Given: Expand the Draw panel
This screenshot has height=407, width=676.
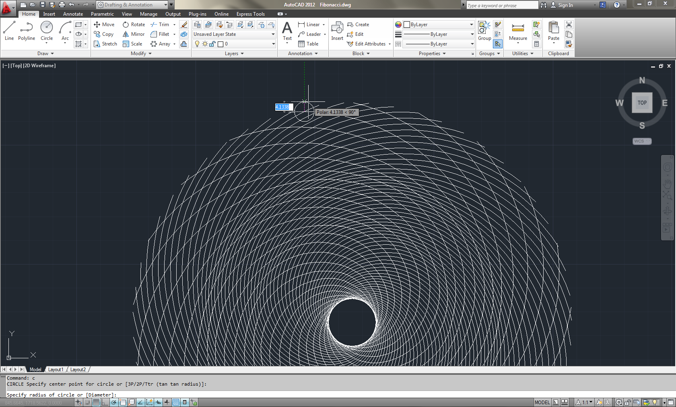Looking at the screenshot, I should [45, 54].
